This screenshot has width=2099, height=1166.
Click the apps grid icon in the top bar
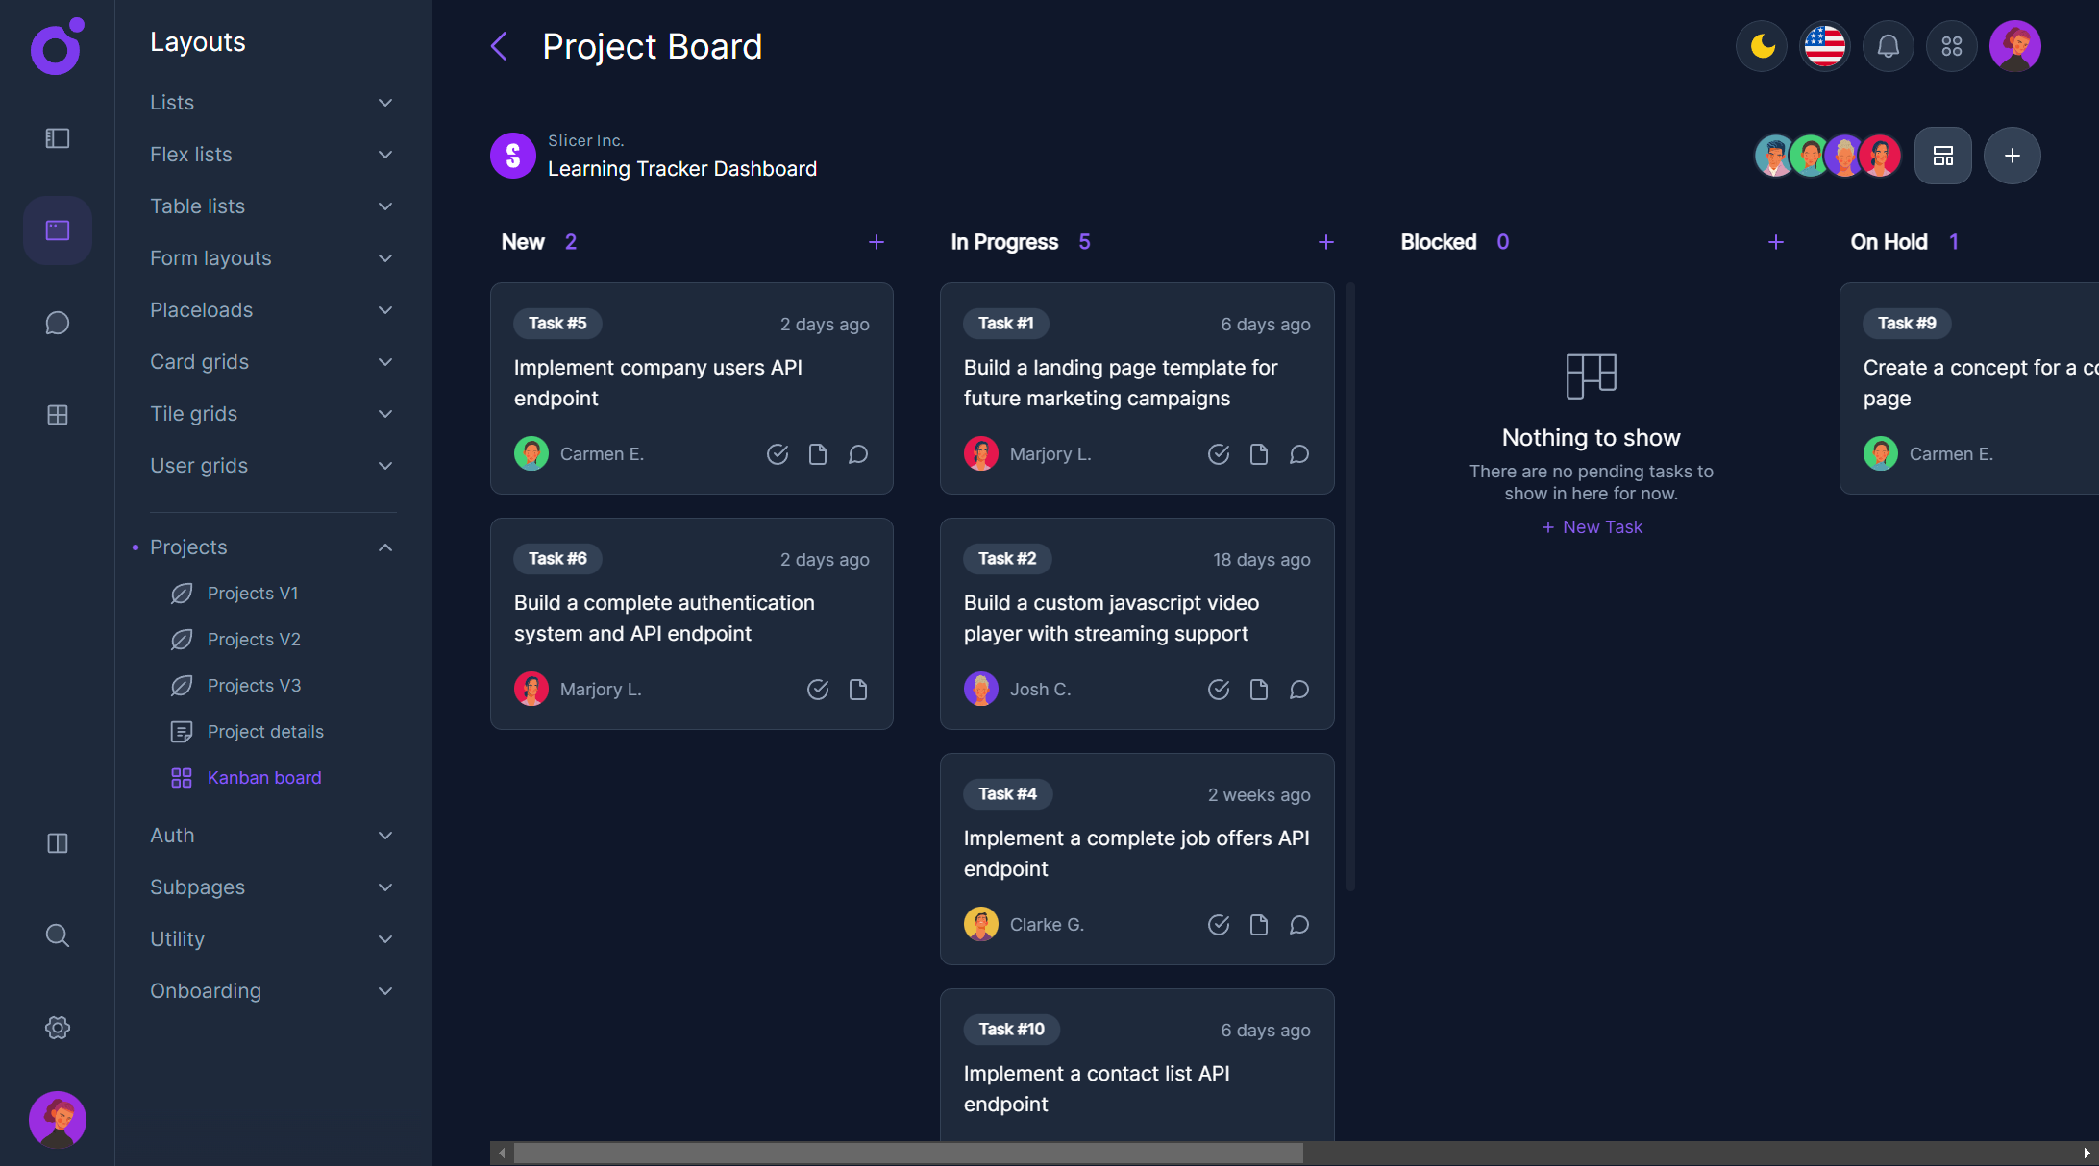click(1951, 45)
